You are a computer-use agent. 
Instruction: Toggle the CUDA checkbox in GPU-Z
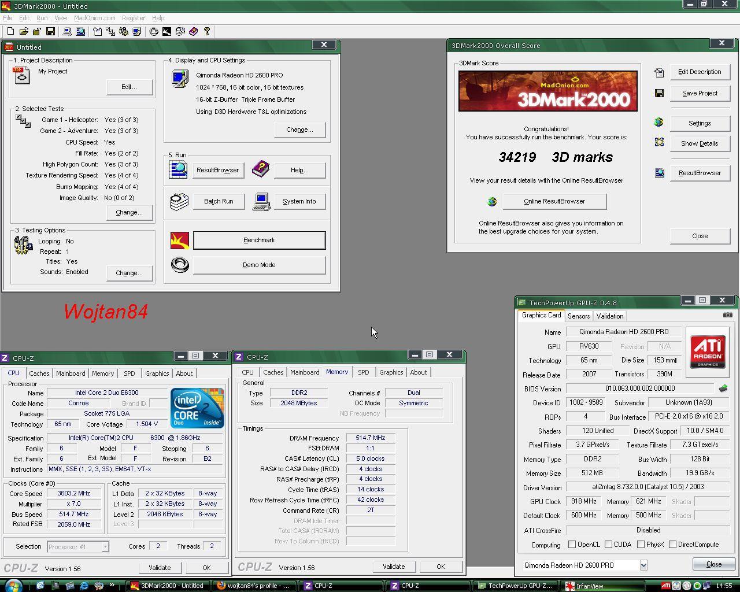(x=608, y=545)
